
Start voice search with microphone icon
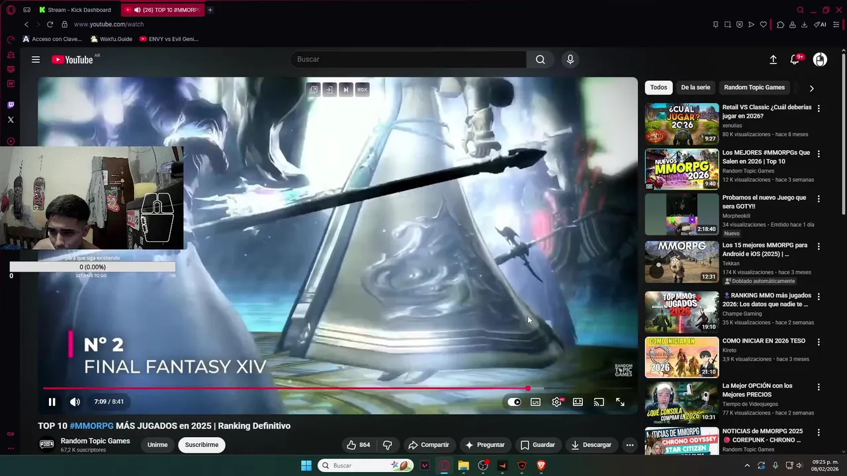point(570,59)
